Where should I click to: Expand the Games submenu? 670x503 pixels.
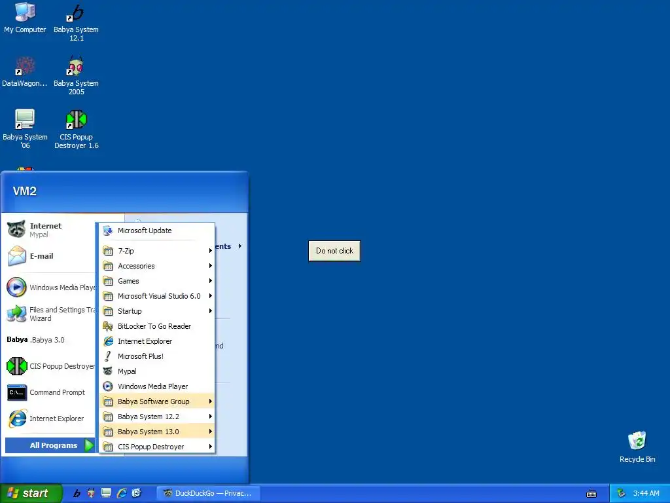[157, 281]
